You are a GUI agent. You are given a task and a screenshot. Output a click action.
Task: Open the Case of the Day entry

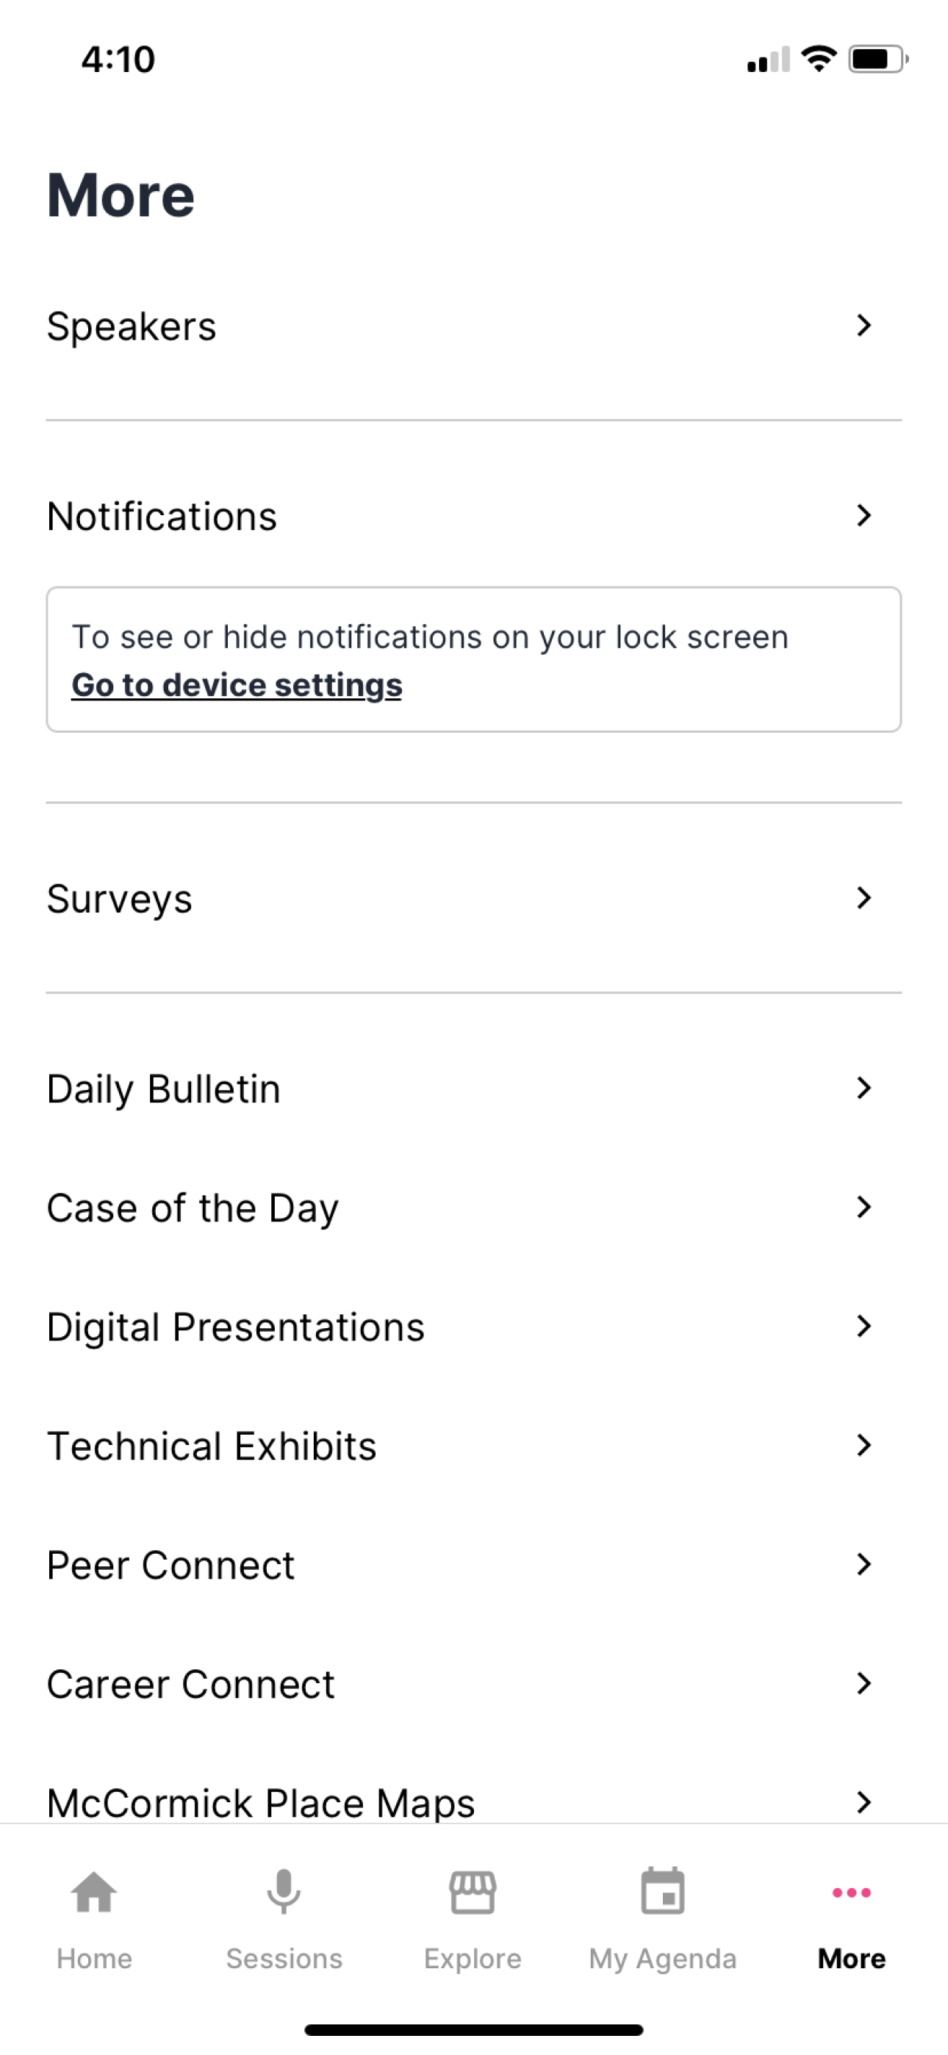tap(474, 1207)
